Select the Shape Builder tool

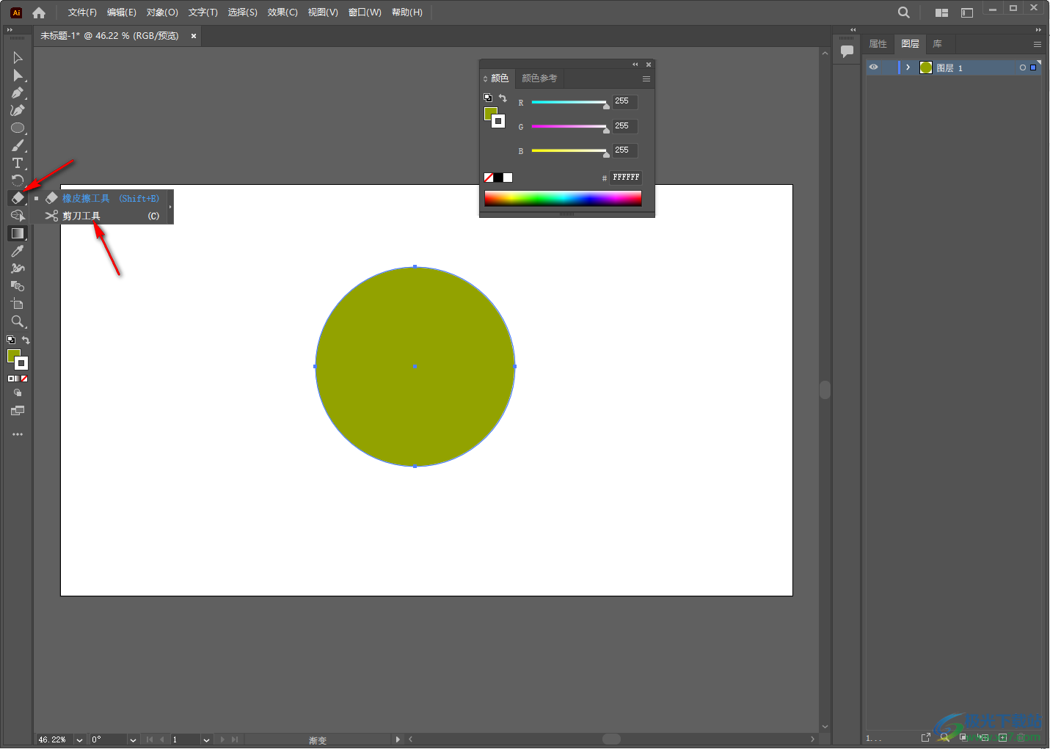pyautogui.click(x=18, y=216)
